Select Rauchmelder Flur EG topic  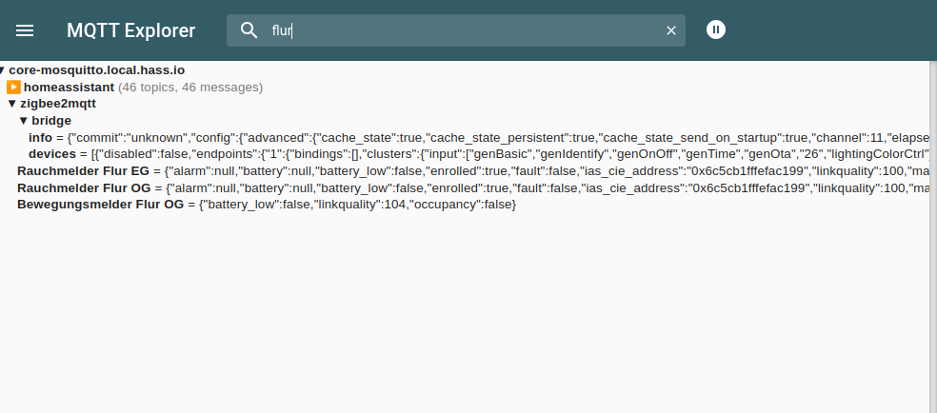click(84, 171)
